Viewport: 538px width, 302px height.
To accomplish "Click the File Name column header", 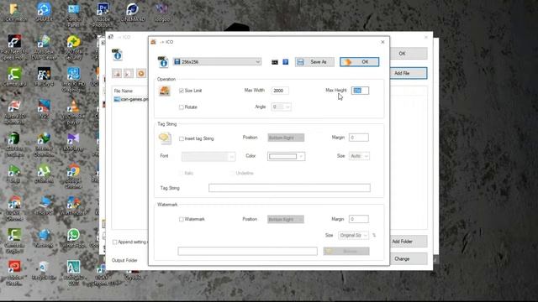I will (x=124, y=91).
